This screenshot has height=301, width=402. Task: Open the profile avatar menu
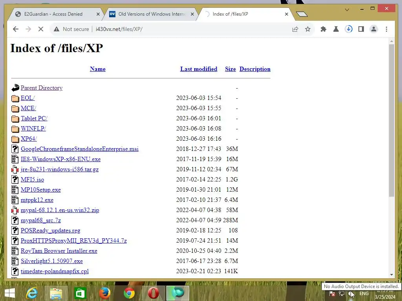[x=374, y=29]
